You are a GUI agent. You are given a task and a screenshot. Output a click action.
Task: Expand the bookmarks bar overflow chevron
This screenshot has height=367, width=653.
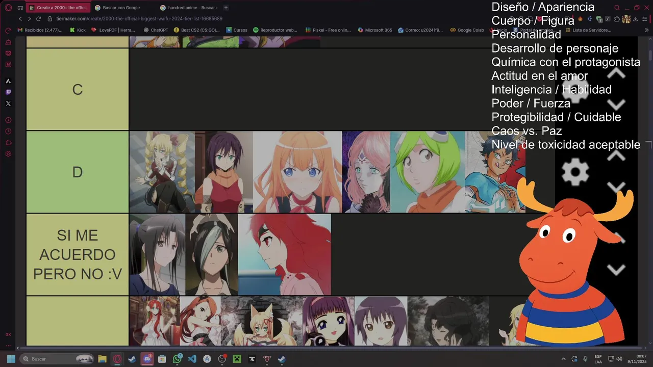pyautogui.click(x=647, y=30)
